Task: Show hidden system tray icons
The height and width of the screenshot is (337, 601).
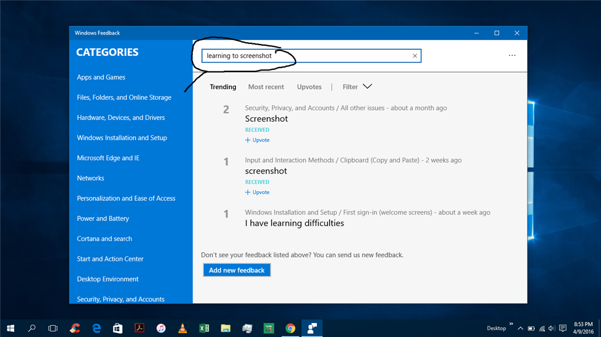Action: [520, 328]
